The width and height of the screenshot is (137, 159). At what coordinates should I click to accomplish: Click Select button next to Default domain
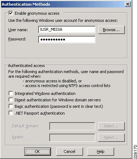(111, 126)
